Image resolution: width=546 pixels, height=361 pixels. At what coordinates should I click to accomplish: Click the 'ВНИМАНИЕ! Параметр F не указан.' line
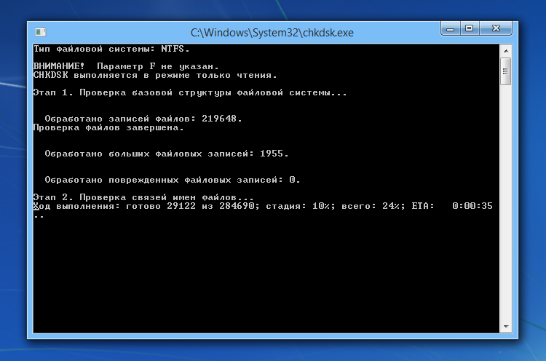[x=126, y=66]
